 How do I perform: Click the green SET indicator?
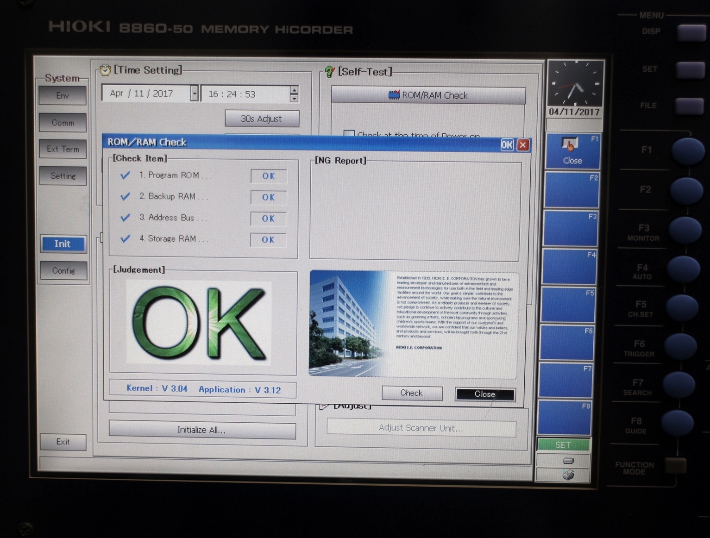563,445
